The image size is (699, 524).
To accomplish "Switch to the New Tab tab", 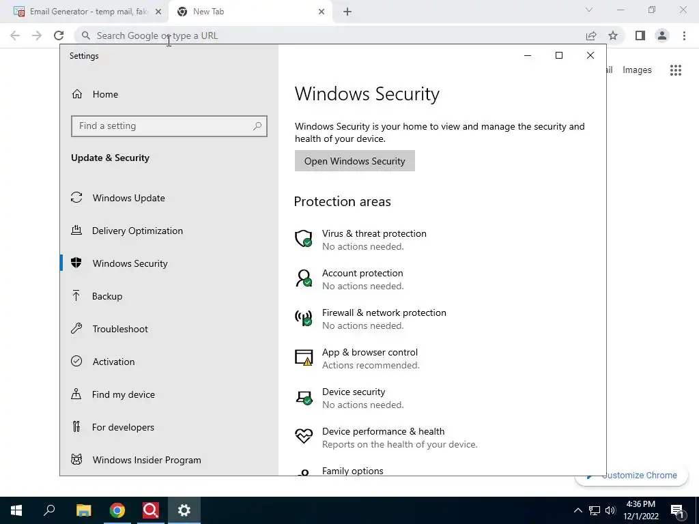I will click(x=250, y=12).
